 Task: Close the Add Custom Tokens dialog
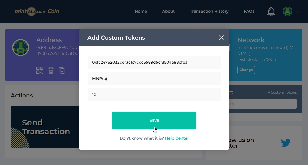(221, 38)
